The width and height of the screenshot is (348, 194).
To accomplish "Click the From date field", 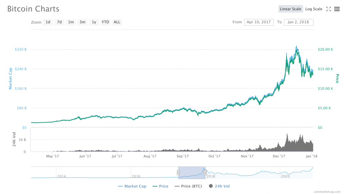I will coord(259,22).
